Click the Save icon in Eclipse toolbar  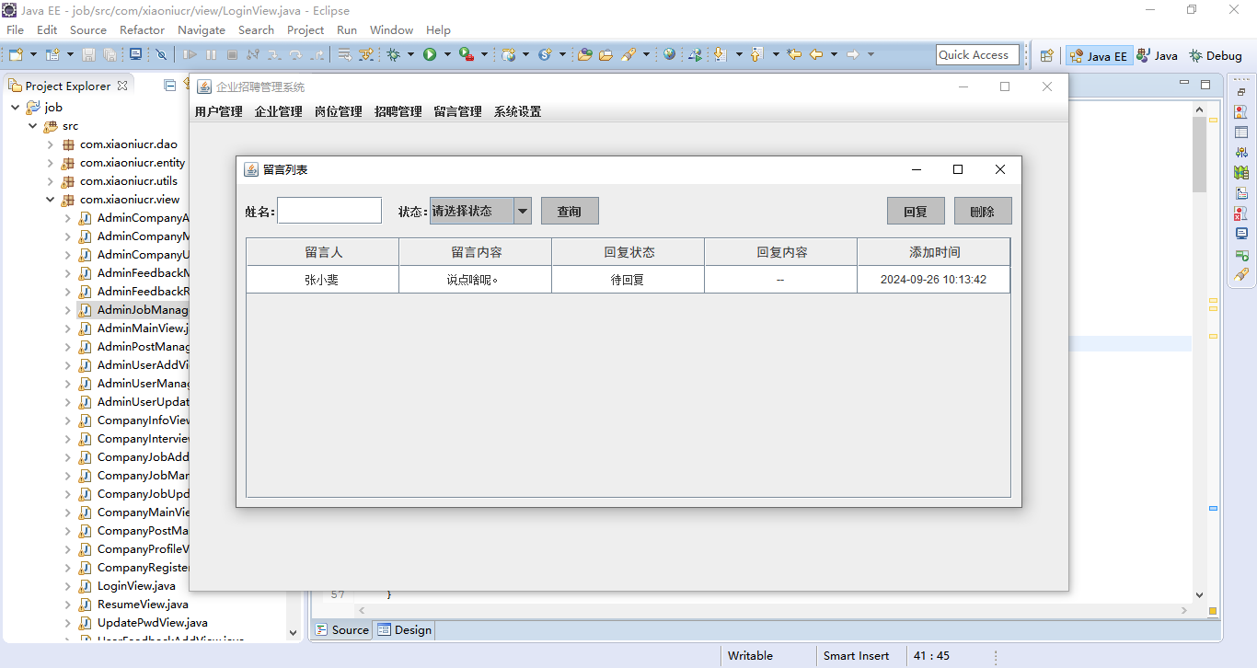(89, 55)
